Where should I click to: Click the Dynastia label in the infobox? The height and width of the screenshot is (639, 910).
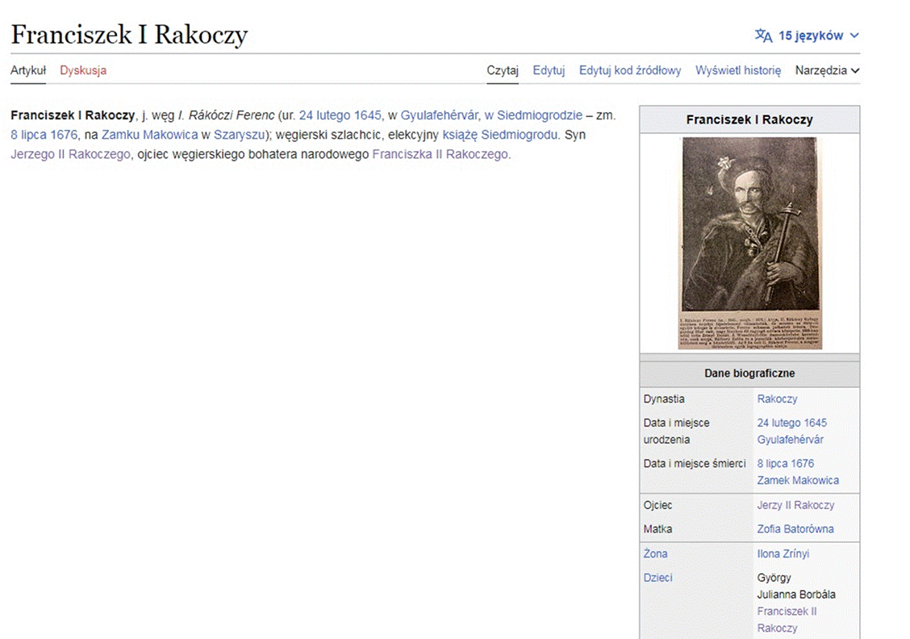coord(664,399)
